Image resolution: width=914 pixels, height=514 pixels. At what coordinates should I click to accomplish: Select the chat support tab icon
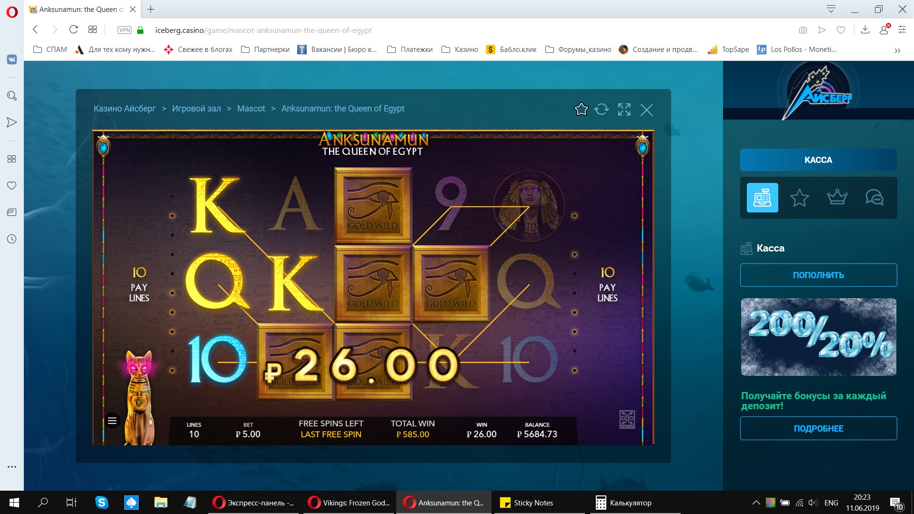click(x=874, y=197)
